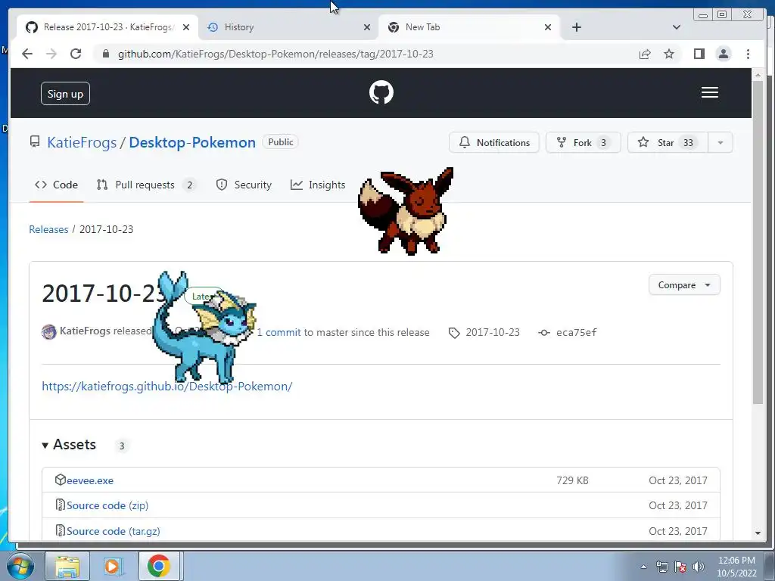Click the Eevee desktop sprite
This screenshot has width=775, height=581.
coord(406,211)
